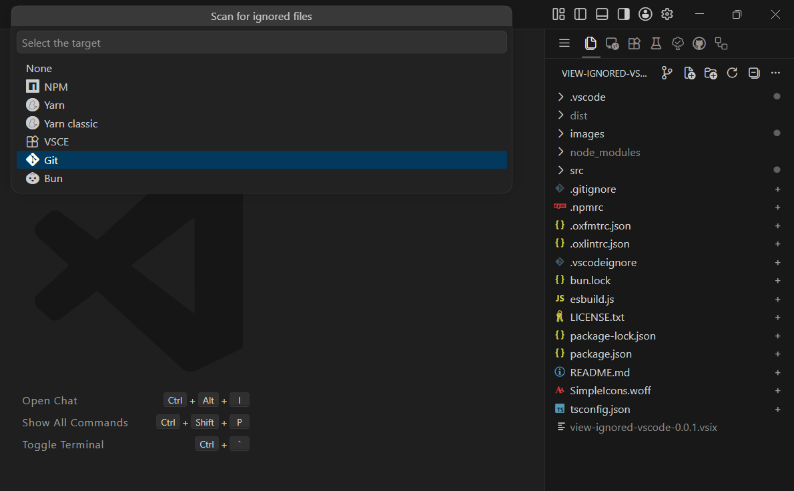
Task: Click the source control branch icon in Explorer header
Action: pos(667,73)
